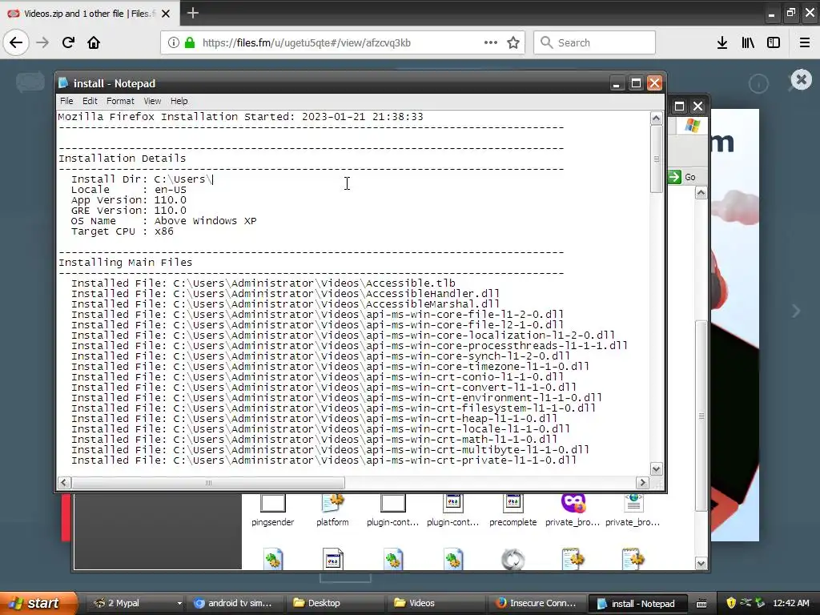Click the Accessible.tlb installed file line
This screenshot has width=820, height=615.
pos(263,283)
